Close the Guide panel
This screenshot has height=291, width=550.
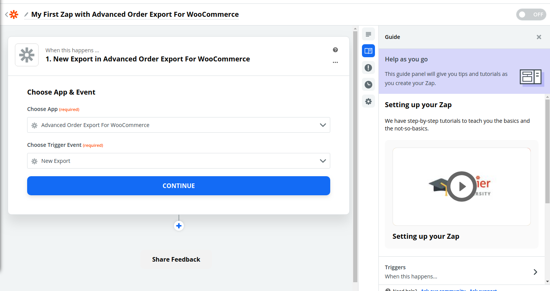(539, 37)
